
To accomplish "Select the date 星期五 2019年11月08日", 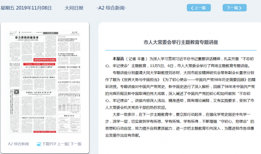I will click(x=26, y=8).
